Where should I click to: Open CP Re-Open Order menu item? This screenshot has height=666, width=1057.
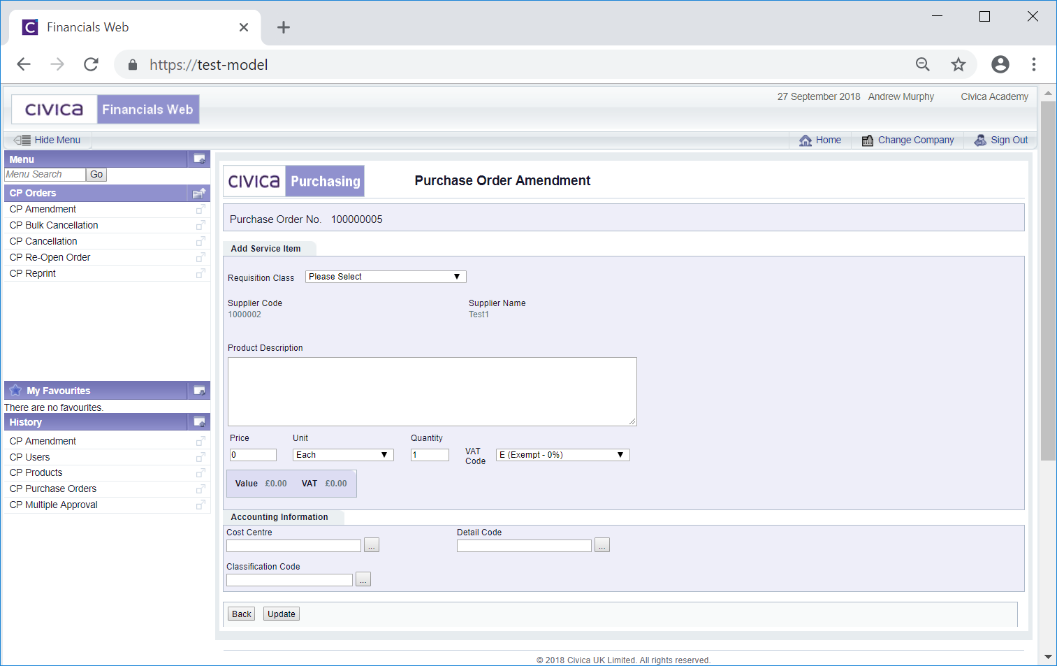50,257
